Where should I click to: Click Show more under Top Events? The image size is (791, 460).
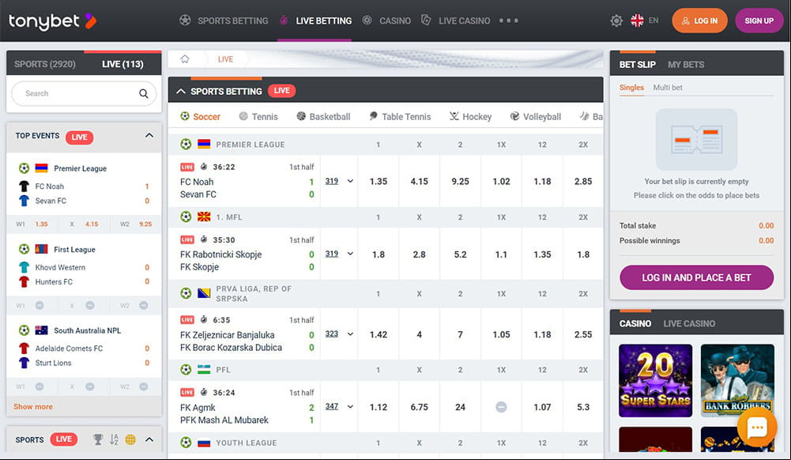click(32, 406)
